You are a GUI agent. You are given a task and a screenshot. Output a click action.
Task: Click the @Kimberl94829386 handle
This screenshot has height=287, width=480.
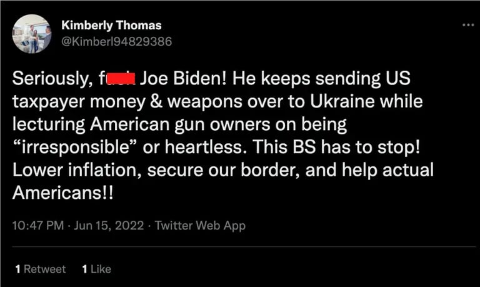click(x=117, y=41)
